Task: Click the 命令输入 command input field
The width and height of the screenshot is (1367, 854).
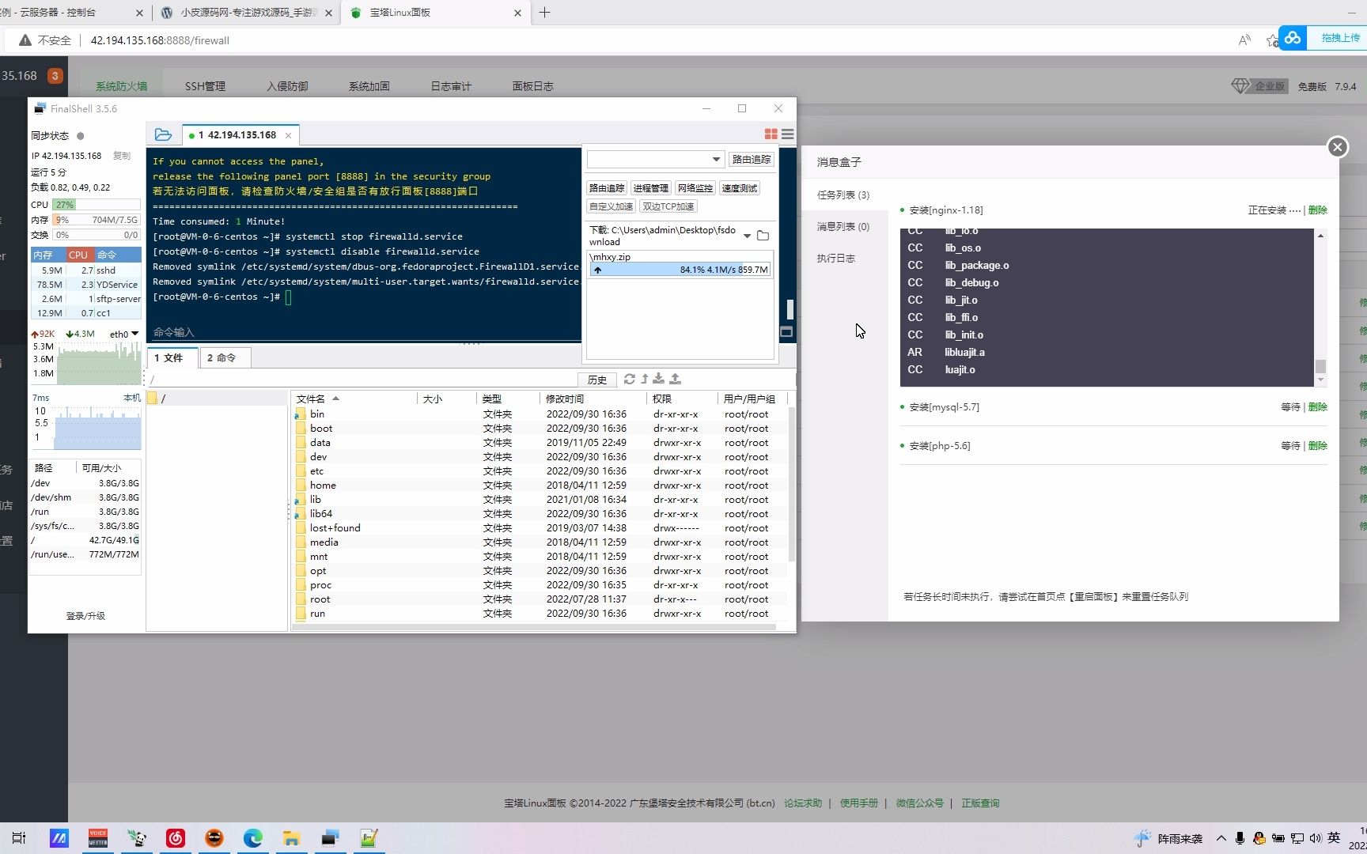Action: [x=364, y=332]
